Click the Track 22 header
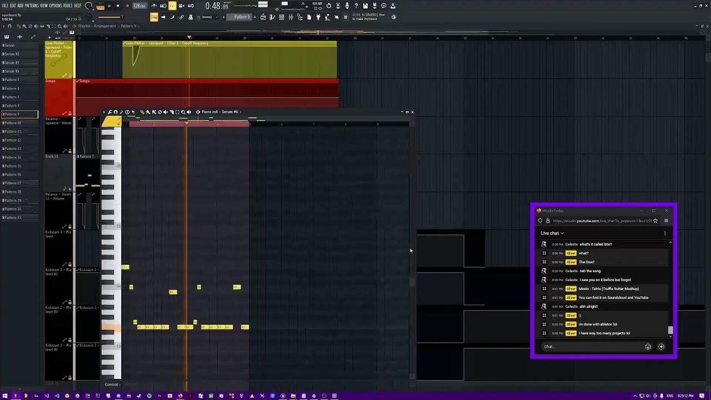The image size is (711, 400). [x=59, y=173]
